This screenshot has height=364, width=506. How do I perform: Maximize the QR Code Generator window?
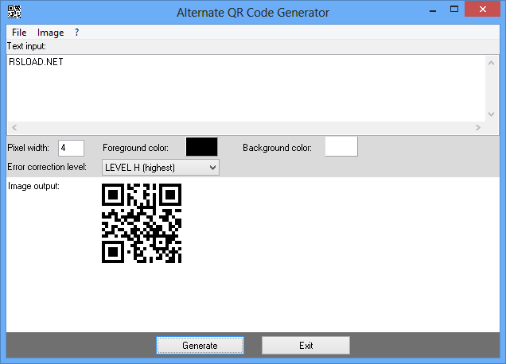pyautogui.click(x=454, y=10)
